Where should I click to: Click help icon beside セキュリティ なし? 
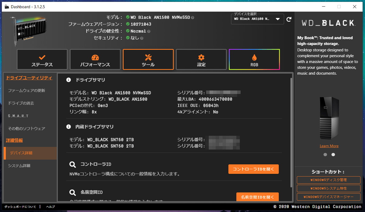142,38
